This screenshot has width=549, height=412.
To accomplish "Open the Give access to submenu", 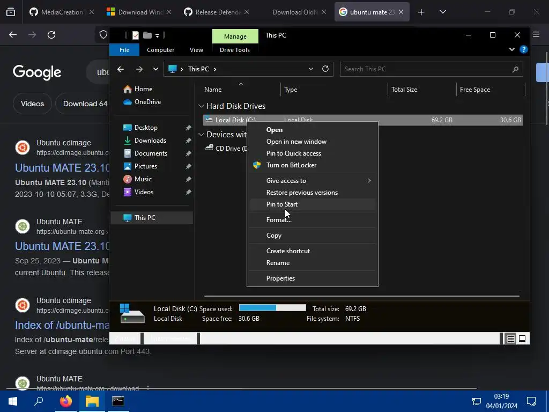I will point(313,180).
